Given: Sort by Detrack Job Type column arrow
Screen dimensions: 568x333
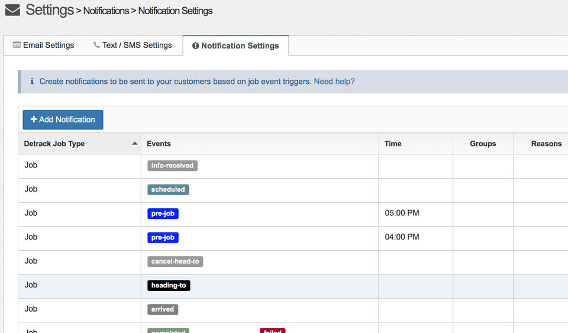Looking at the screenshot, I should (135, 143).
